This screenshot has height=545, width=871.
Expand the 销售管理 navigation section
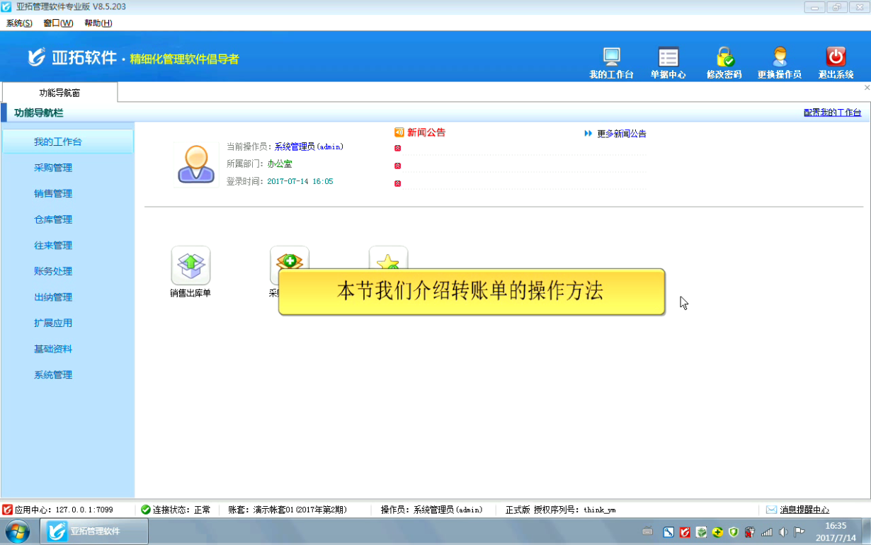53,194
